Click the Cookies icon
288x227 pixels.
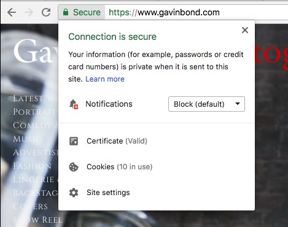tap(74, 167)
